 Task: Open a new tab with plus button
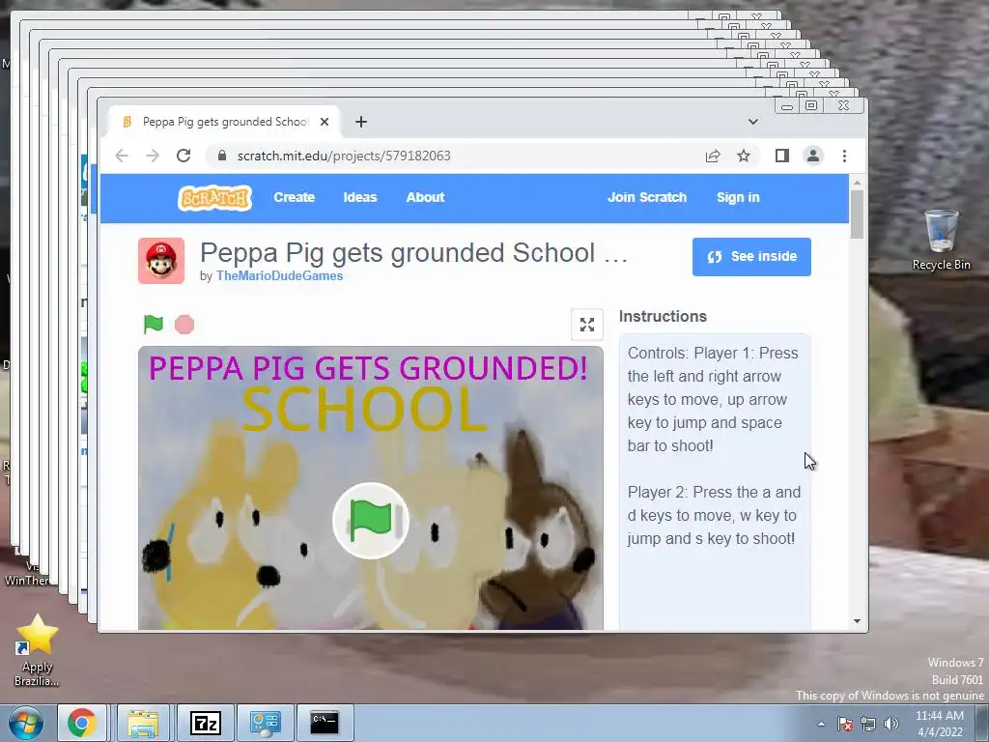pyautogui.click(x=361, y=122)
